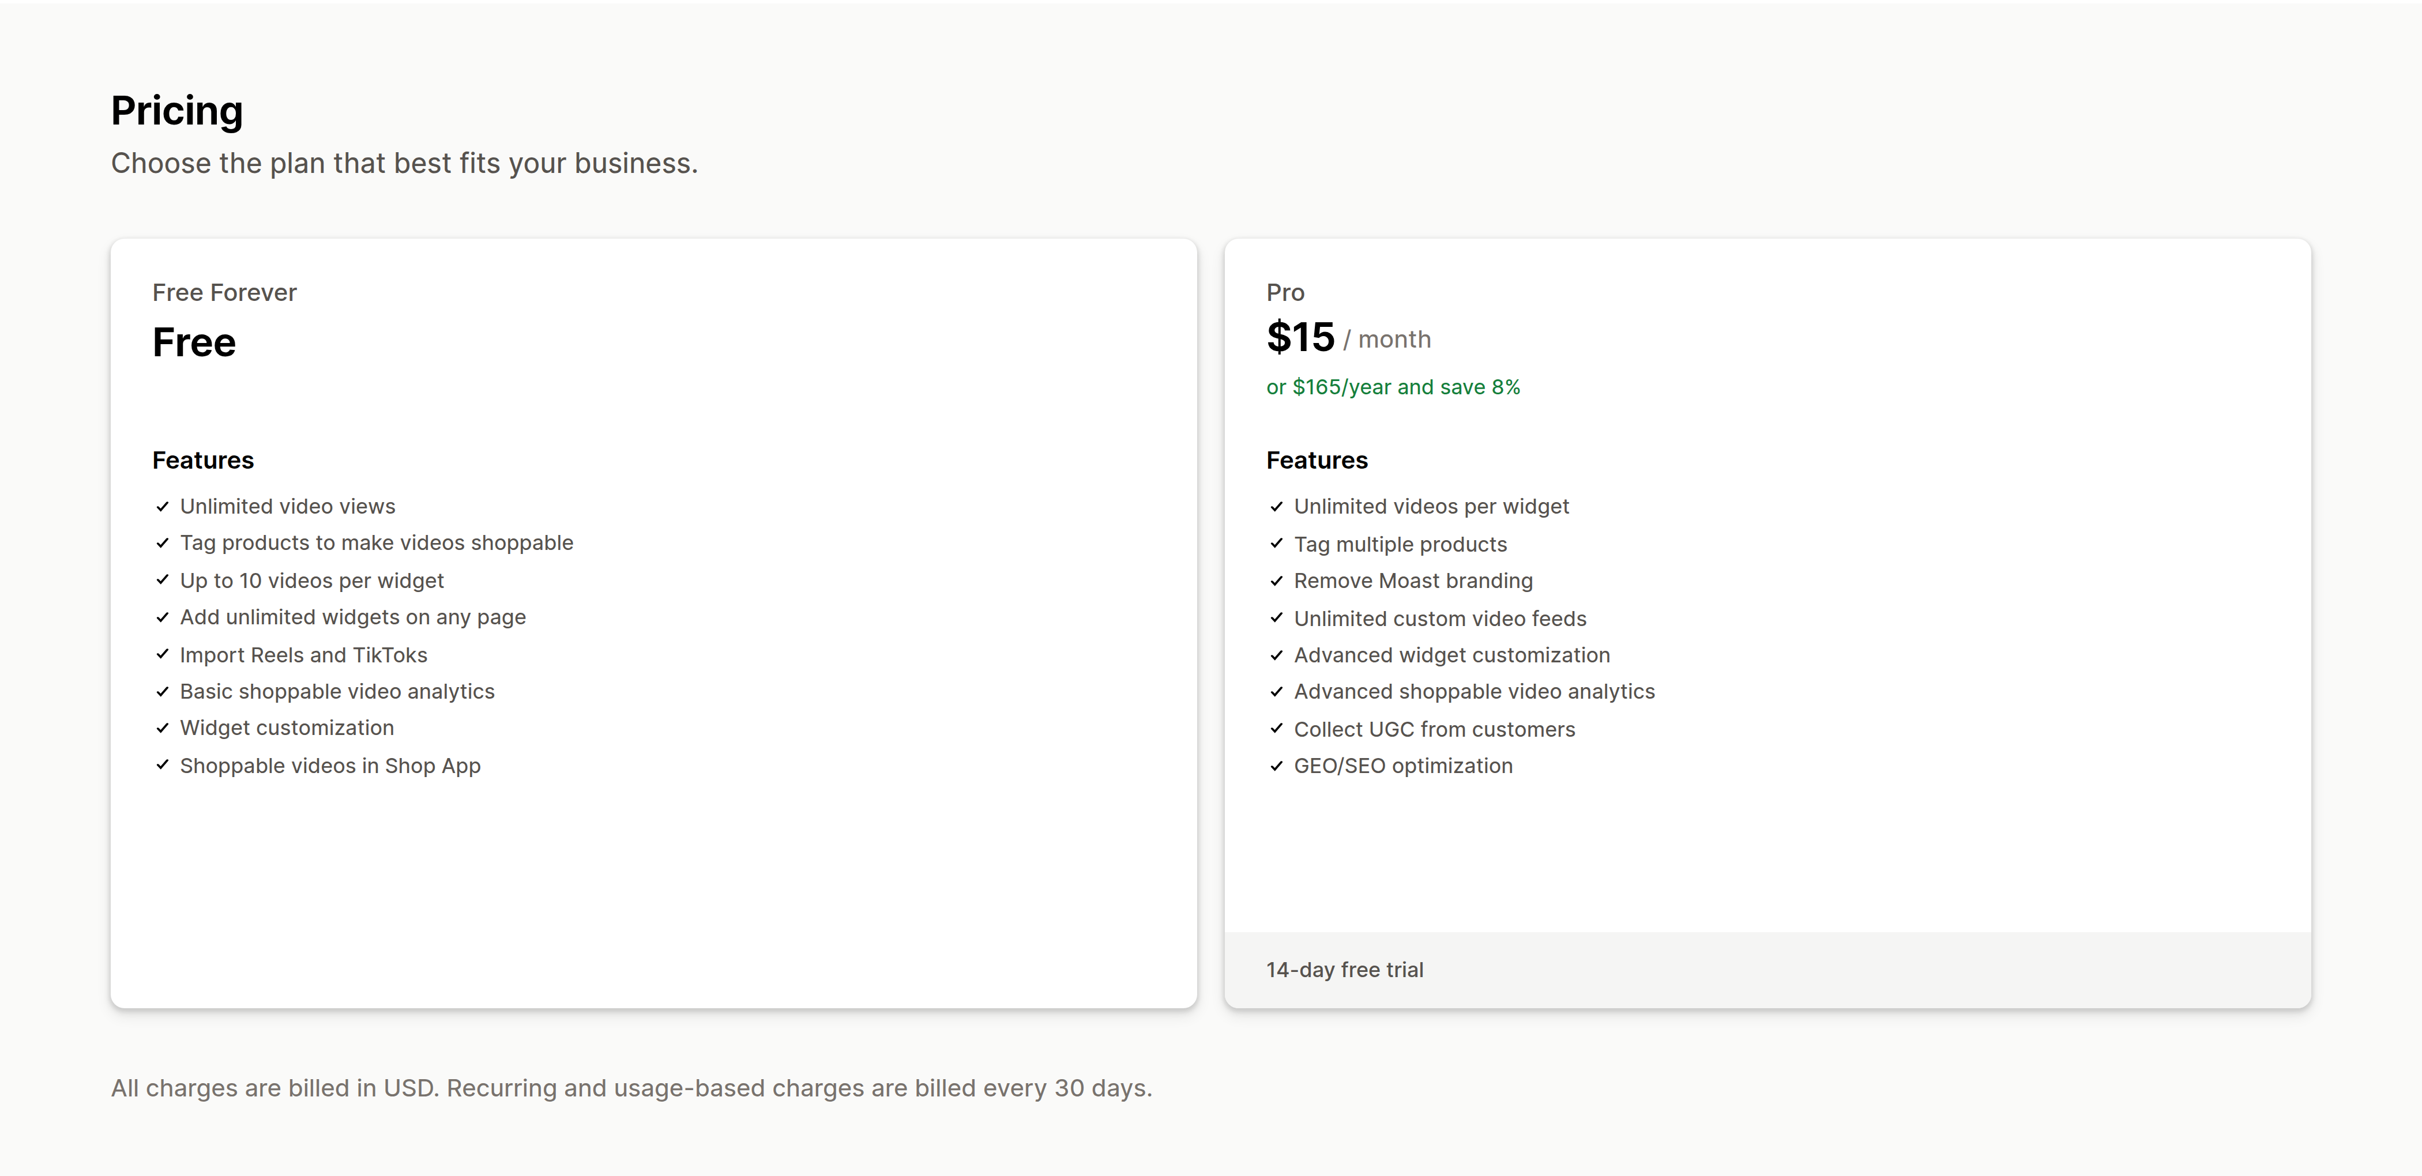Click 'Remove Moast branding' text
Image resolution: width=2422 pixels, height=1176 pixels.
[1414, 581]
